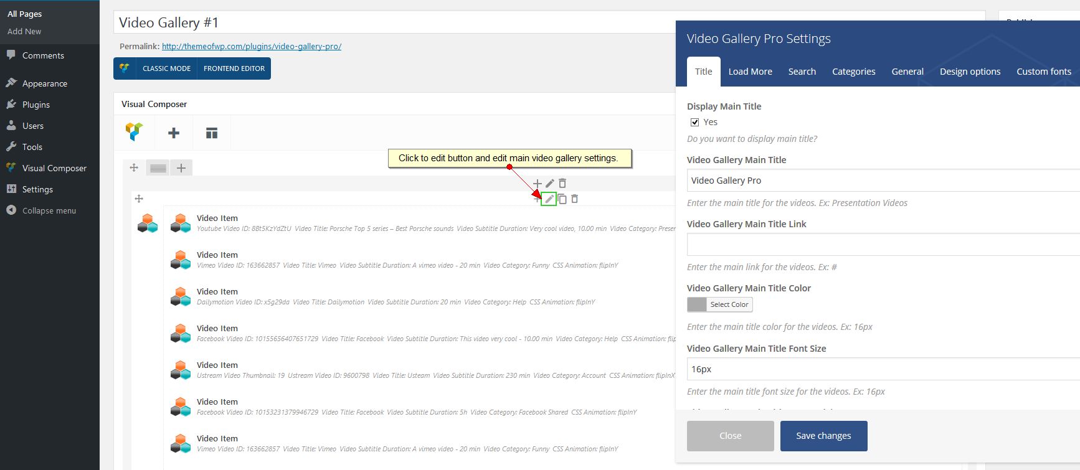Open the Frontend Editor

234,68
